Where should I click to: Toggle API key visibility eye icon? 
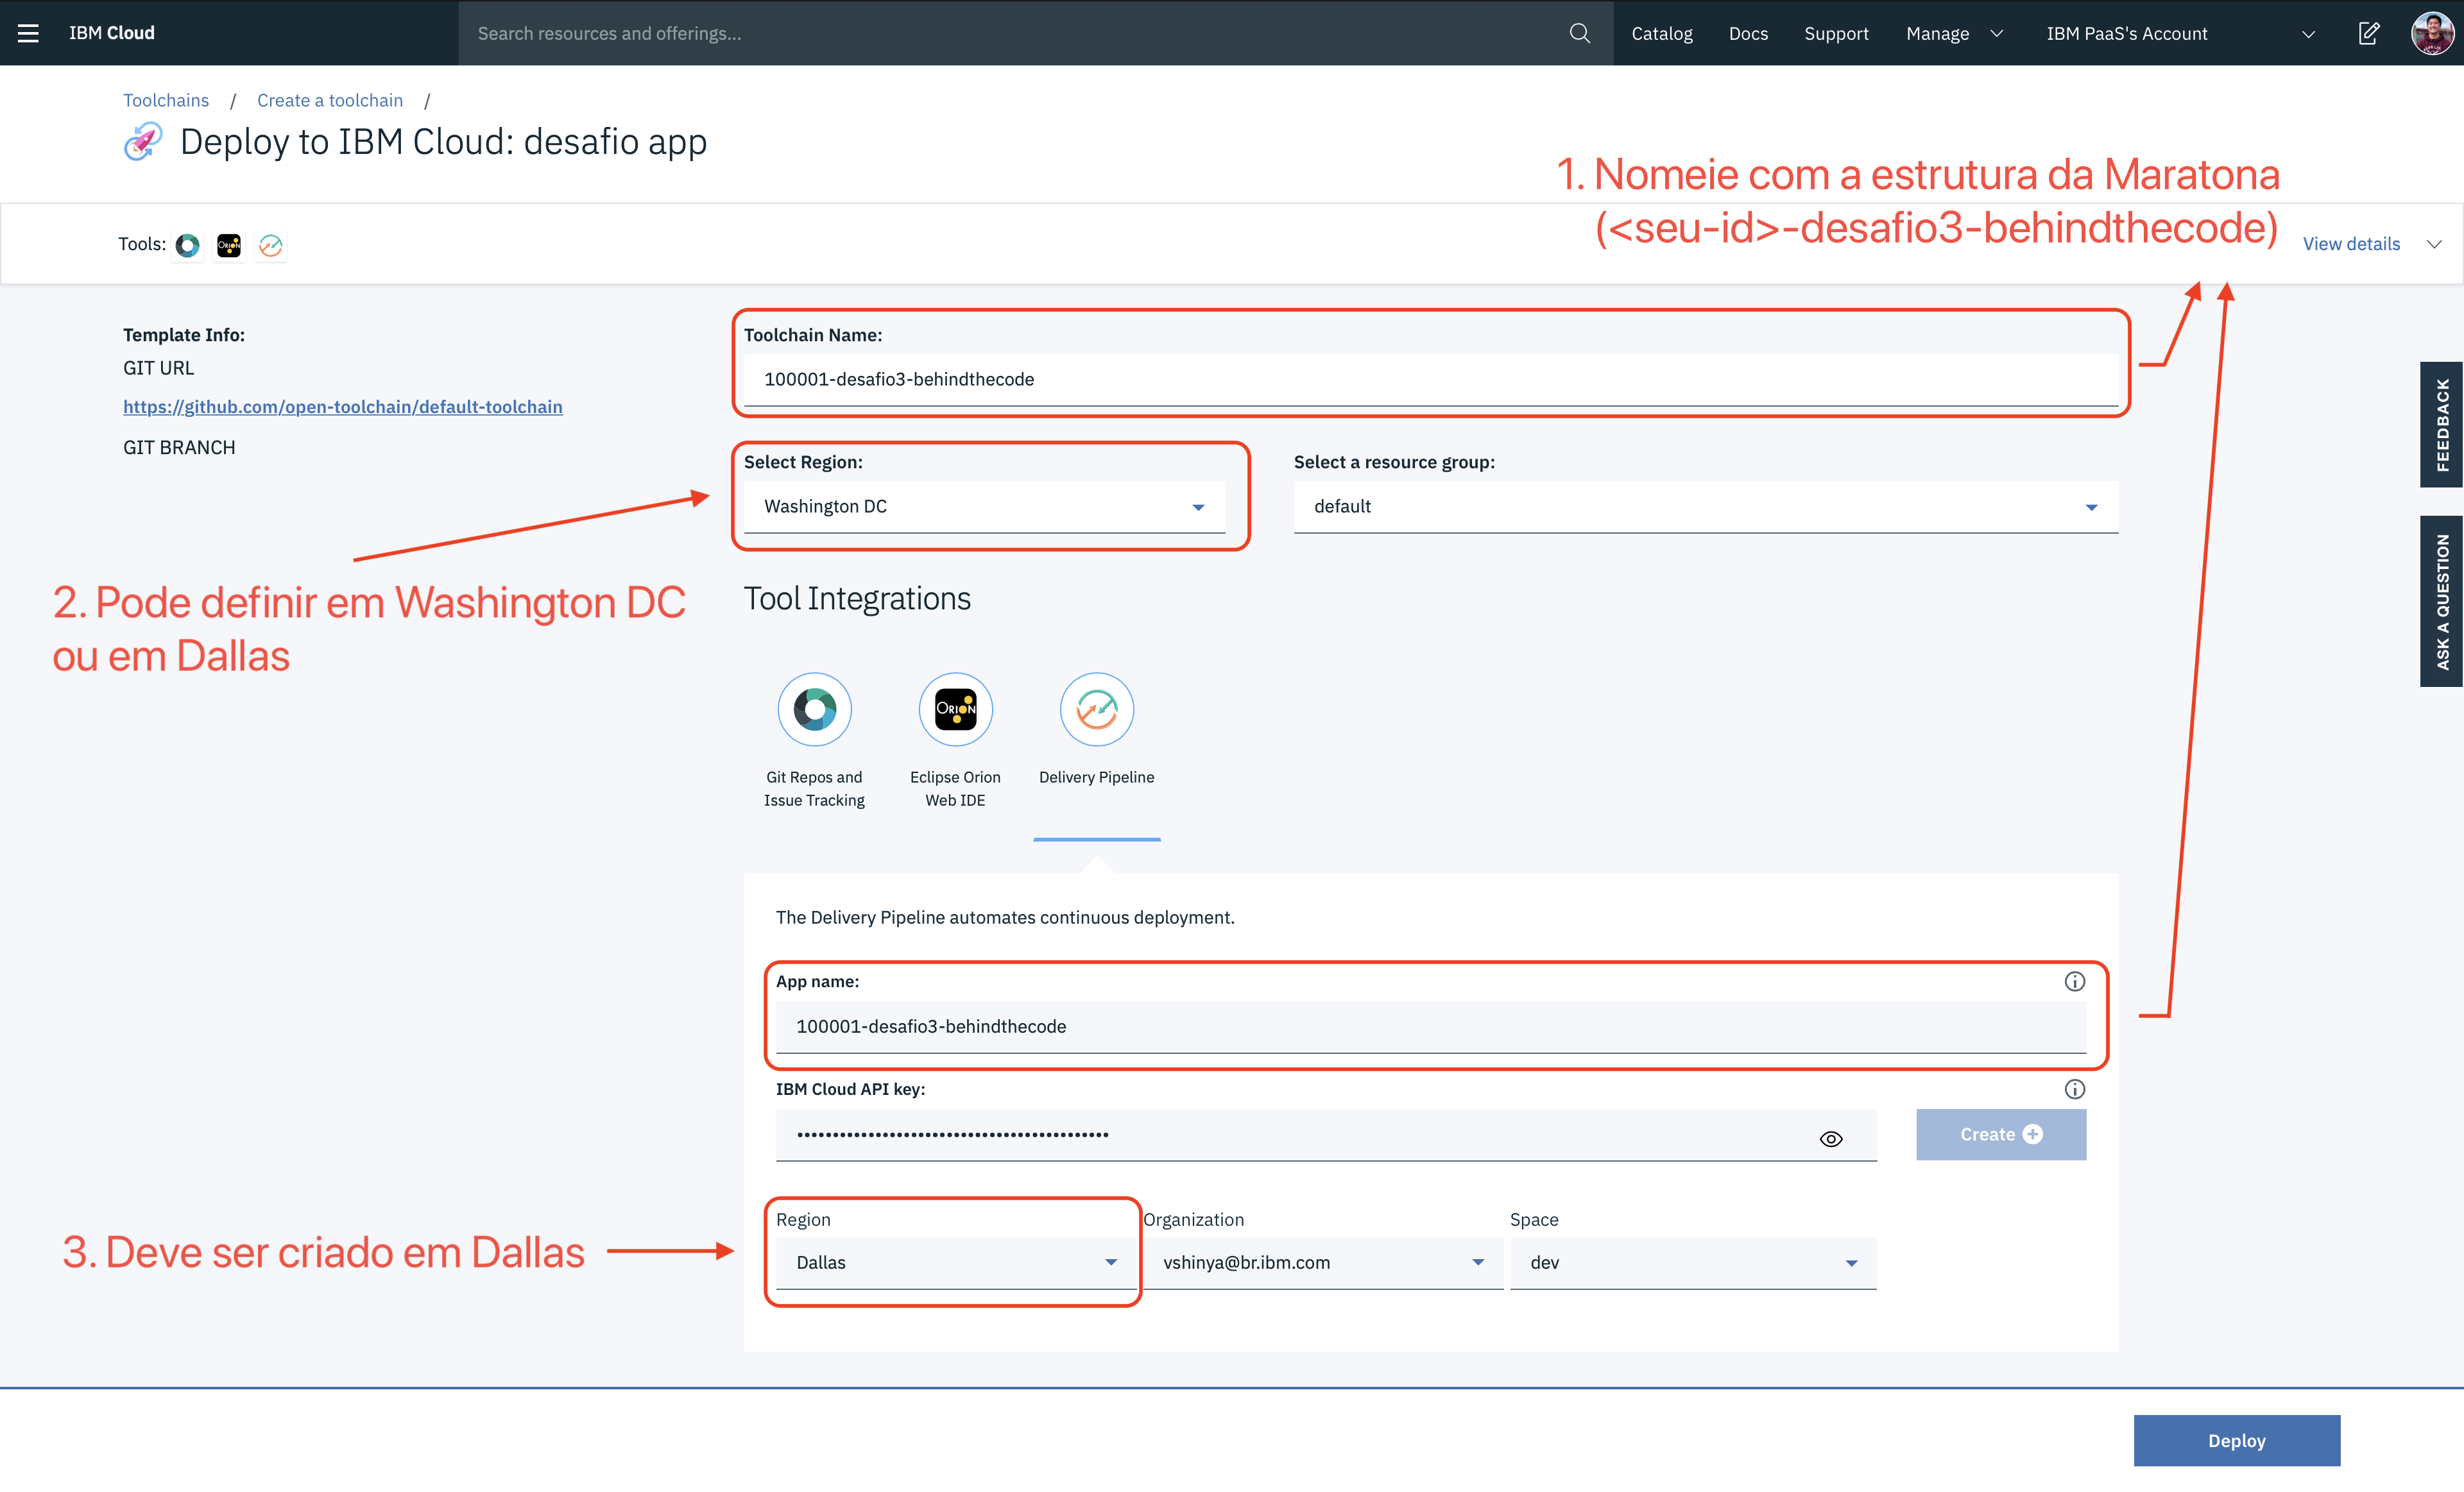pyautogui.click(x=1830, y=1138)
